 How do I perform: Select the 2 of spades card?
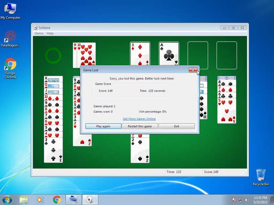click(140, 150)
